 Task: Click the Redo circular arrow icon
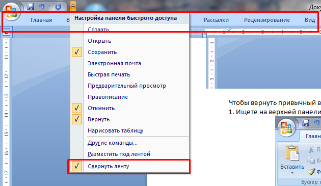(58, 7)
